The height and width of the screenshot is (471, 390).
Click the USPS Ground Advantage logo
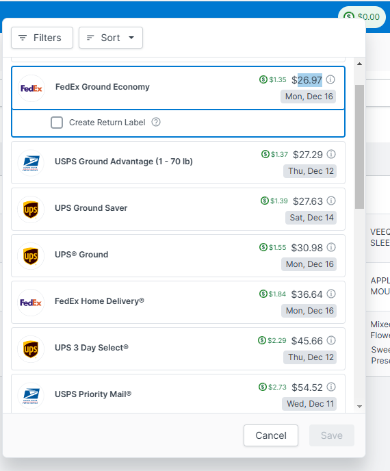pos(31,163)
